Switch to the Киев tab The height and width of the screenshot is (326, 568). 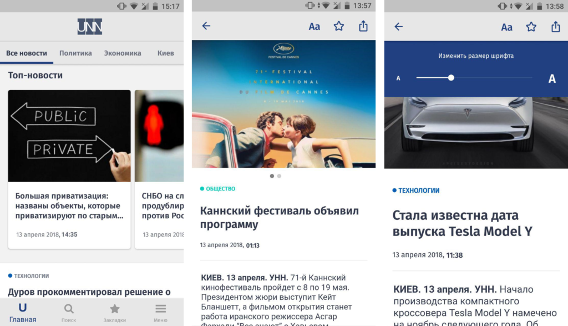(x=165, y=53)
